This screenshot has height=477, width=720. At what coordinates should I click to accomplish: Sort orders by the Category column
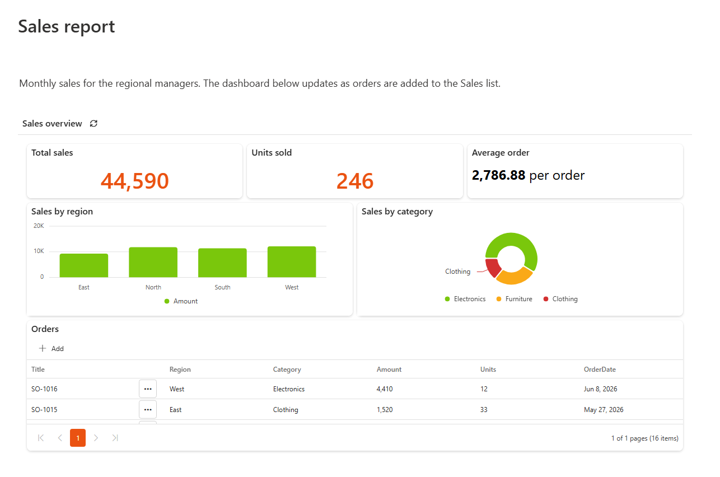pos(287,370)
